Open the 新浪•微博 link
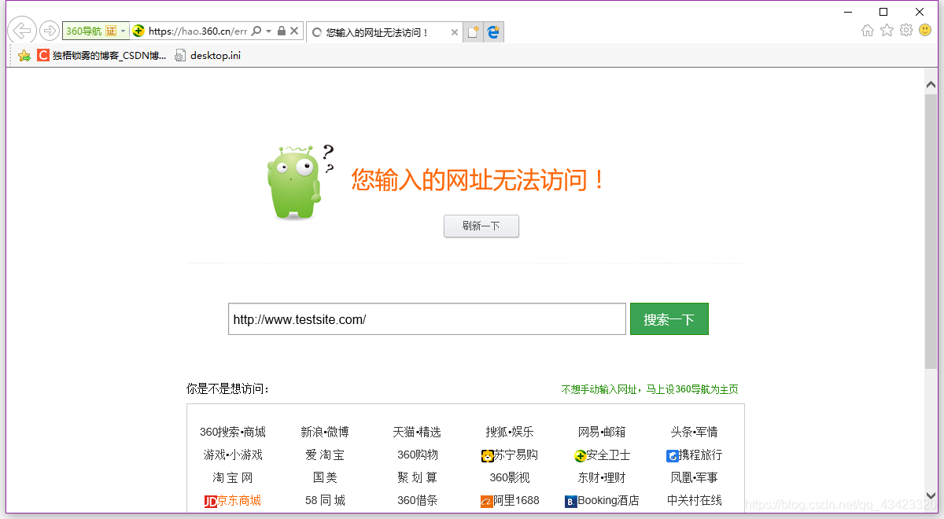This screenshot has height=519, width=944. (x=325, y=432)
